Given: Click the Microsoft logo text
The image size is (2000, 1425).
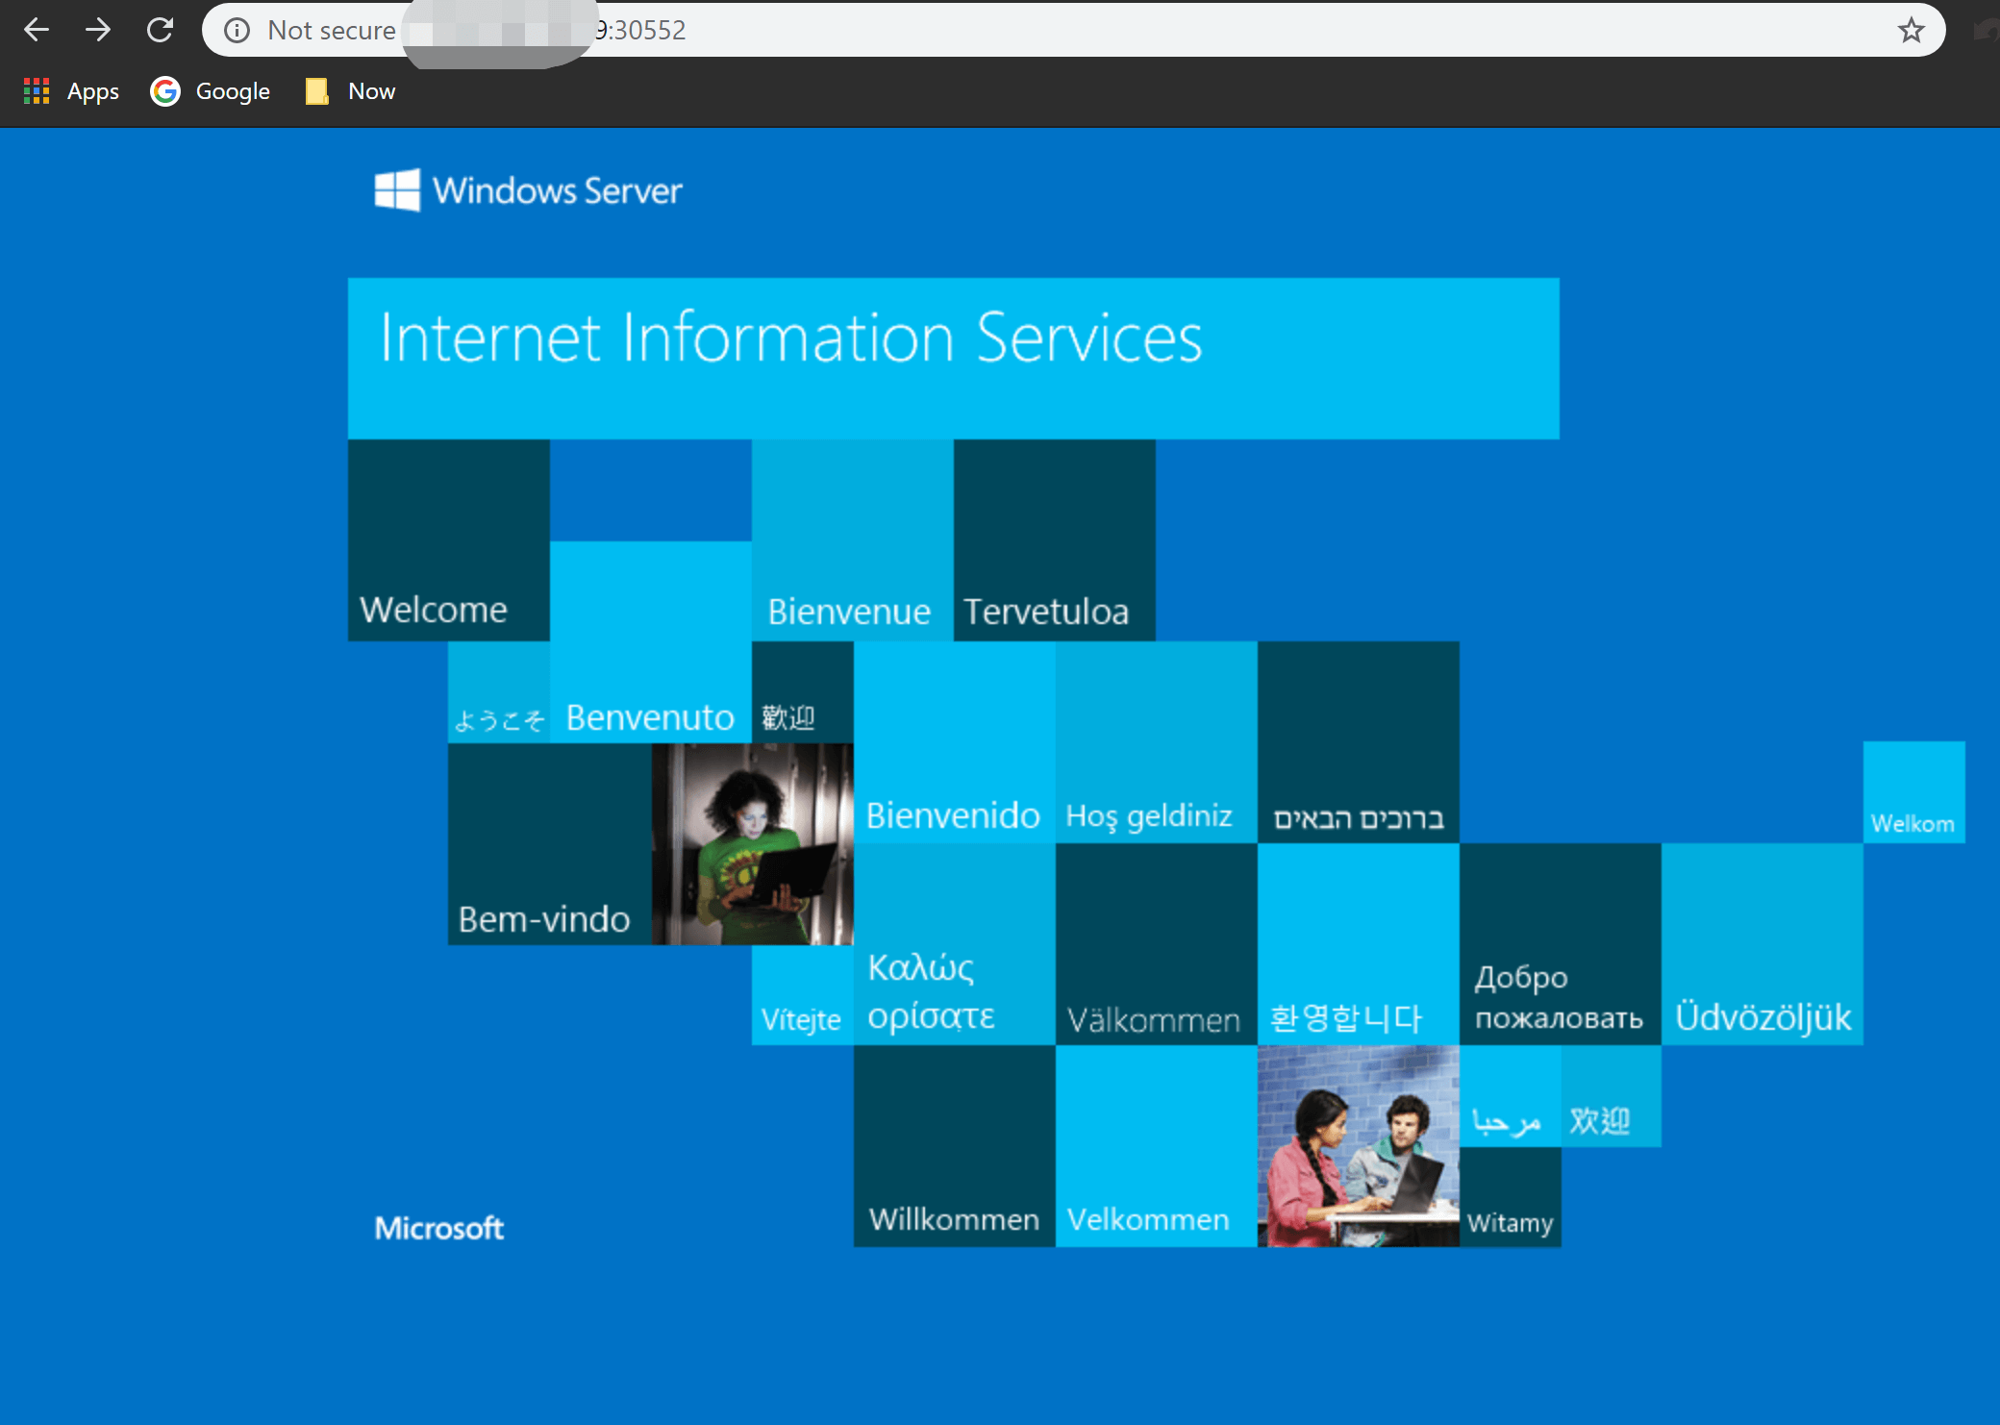Looking at the screenshot, I should pyautogui.click(x=439, y=1228).
